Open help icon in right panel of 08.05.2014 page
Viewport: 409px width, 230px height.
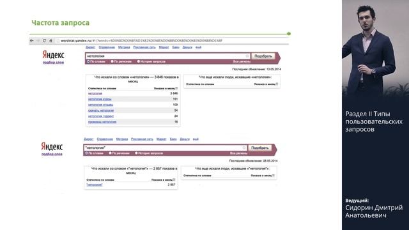pyautogui.click(x=274, y=176)
